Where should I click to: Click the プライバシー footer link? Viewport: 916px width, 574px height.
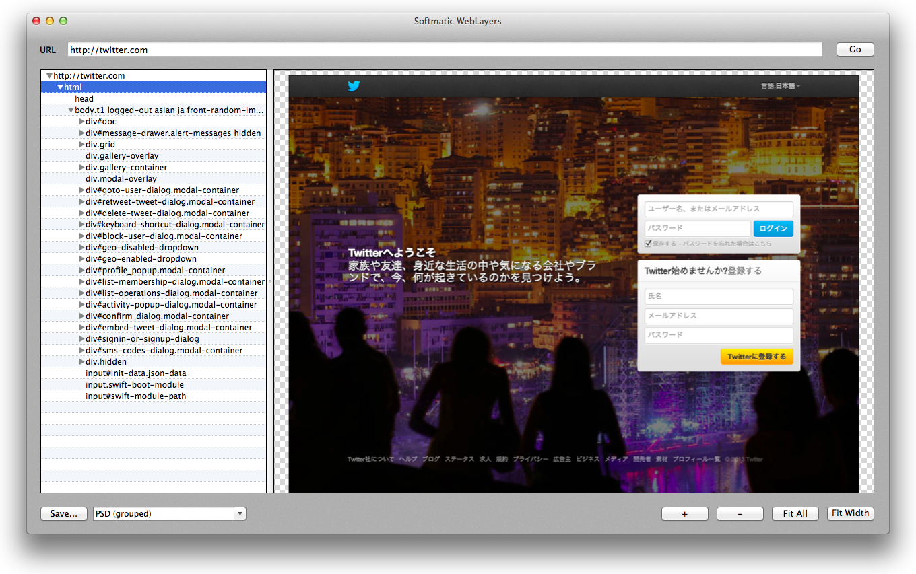[530, 460]
